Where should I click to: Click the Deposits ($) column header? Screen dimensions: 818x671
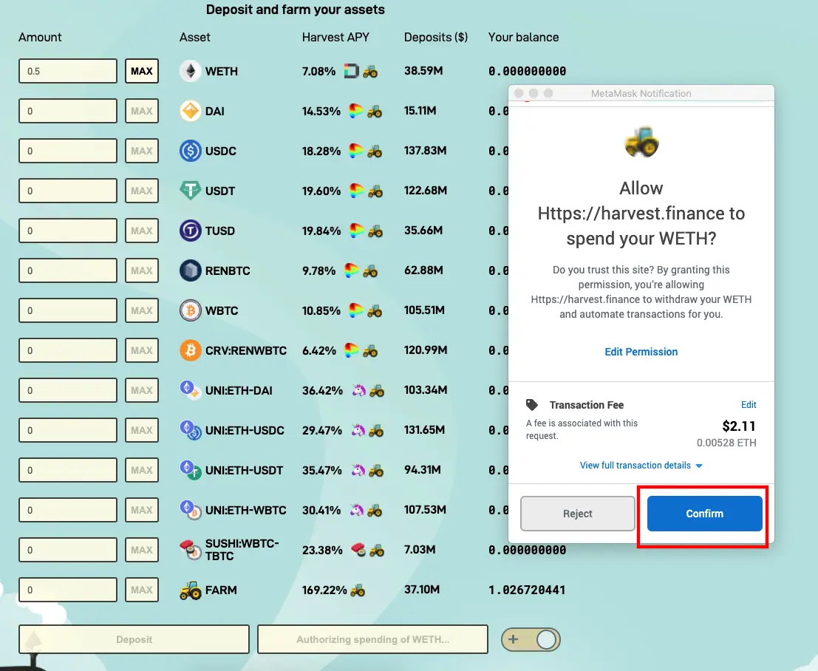click(x=436, y=37)
